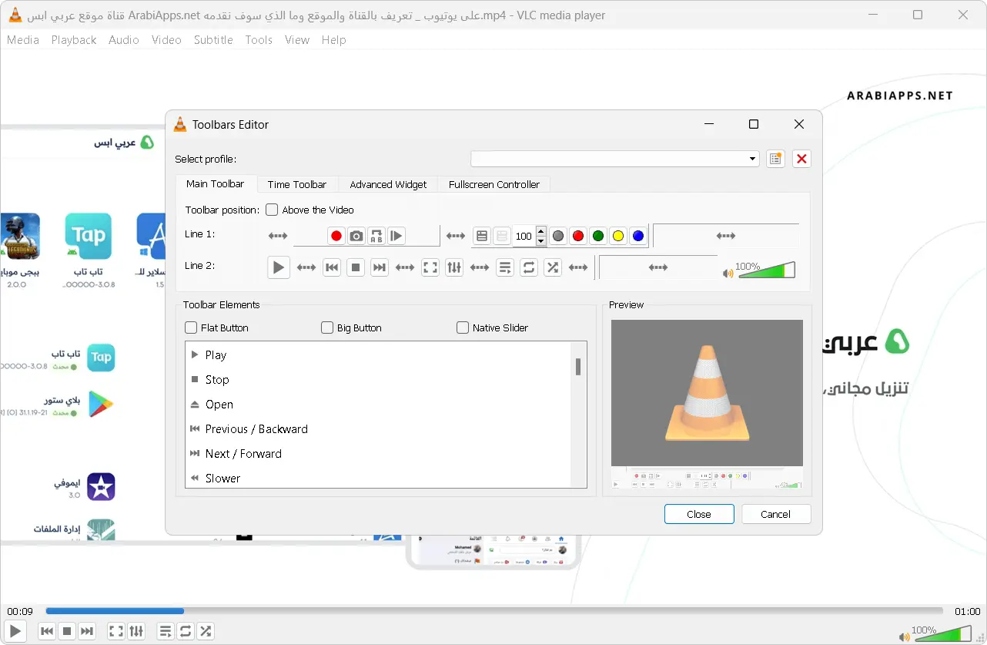This screenshot has width=987, height=645.
Task: Switch to the Fullscreen Controller tab
Action: (x=494, y=184)
